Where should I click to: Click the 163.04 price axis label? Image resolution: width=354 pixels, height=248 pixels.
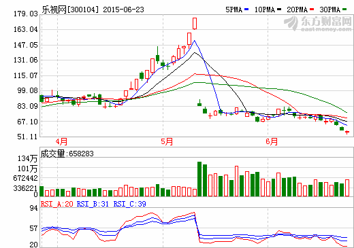26,29
